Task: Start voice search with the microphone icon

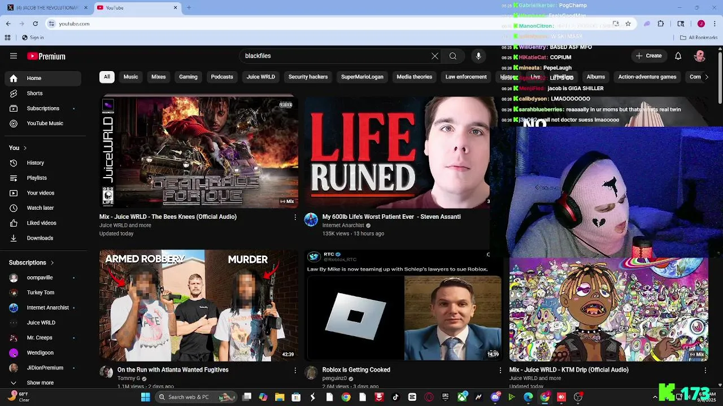Action: [478, 56]
